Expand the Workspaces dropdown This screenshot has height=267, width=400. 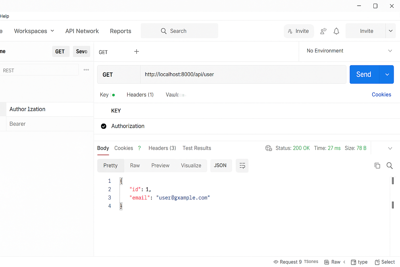[x=34, y=31]
